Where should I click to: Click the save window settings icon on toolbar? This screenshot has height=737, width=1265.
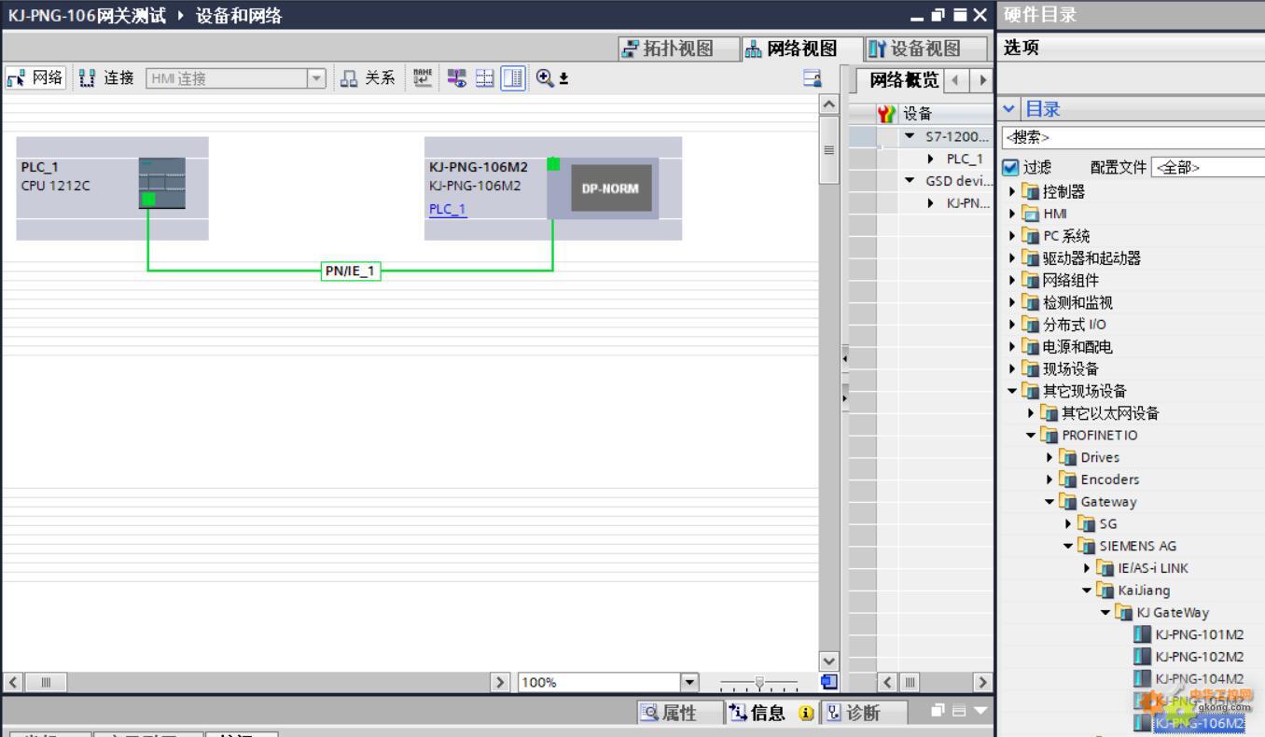pos(813,78)
